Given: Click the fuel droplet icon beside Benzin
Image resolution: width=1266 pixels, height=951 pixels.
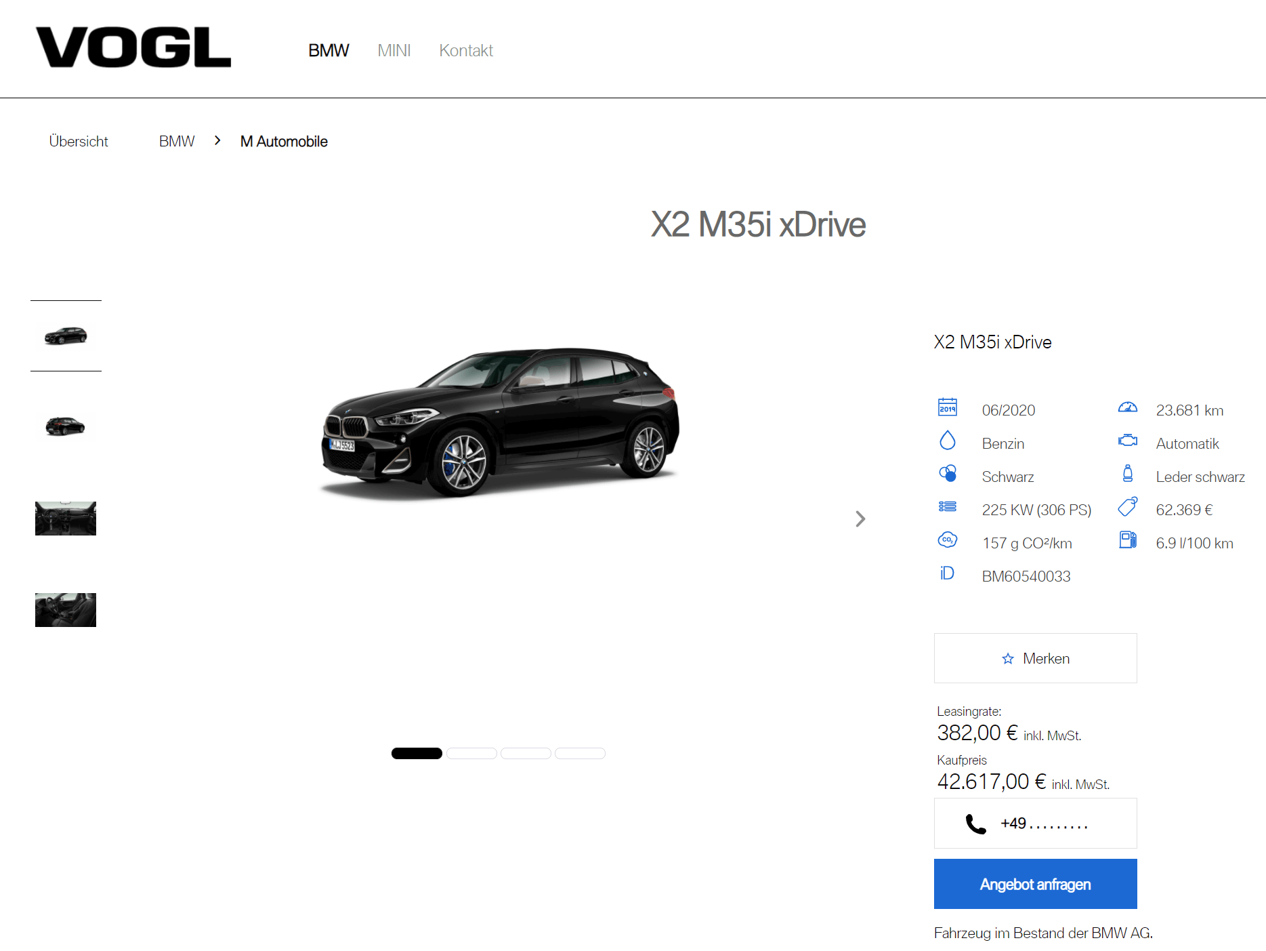Looking at the screenshot, I should point(947,441).
